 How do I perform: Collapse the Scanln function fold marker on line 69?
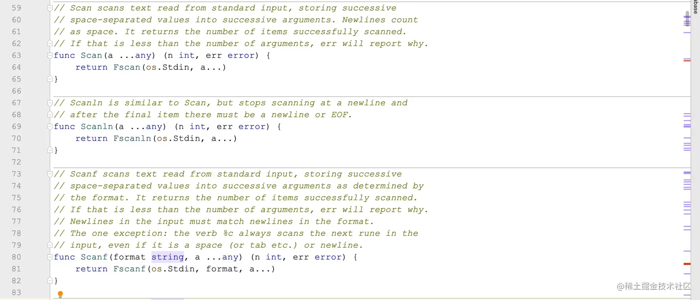50,127
